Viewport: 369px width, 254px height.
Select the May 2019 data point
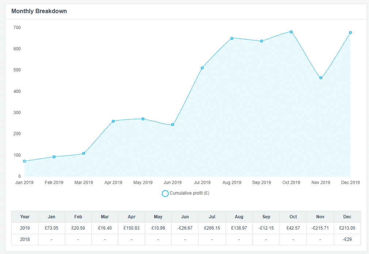pyautogui.click(x=143, y=119)
